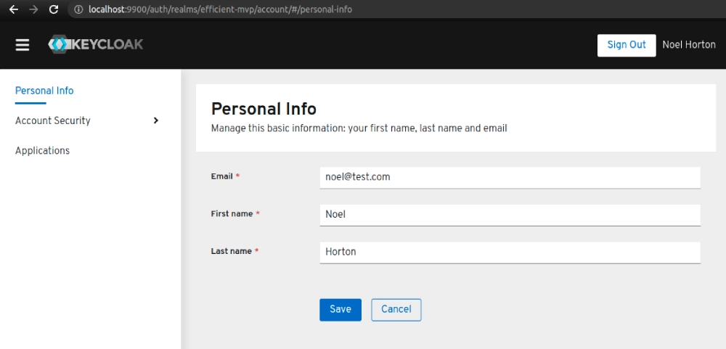Click the Account Security chevron arrow
Viewport: 726px width, 349px height.
pos(156,120)
